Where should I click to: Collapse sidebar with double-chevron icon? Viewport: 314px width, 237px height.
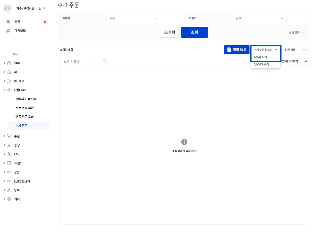click(x=44, y=8)
